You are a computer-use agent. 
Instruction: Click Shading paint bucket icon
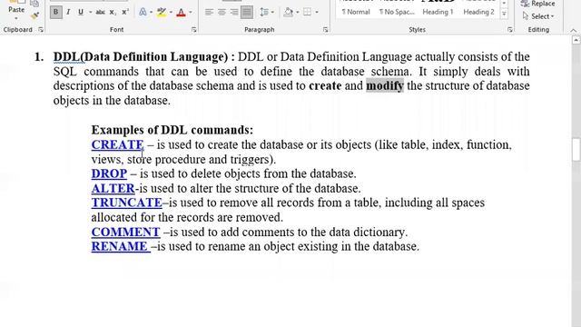click(x=289, y=12)
